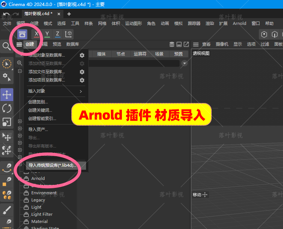This screenshot has height=229, width=283.
Task: Select the Move tool
Action: (7, 95)
